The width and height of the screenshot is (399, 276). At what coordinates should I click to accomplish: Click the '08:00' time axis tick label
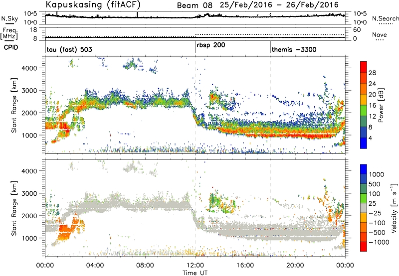pyautogui.click(x=145, y=266)
